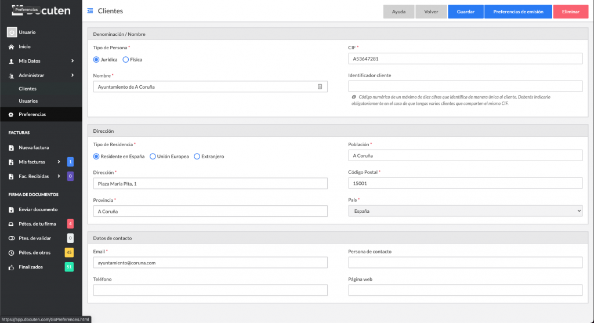Viewport: 594px width, 323px height.
Task: Click the Mis facturas document icon
Action: (x=12, y=162)
